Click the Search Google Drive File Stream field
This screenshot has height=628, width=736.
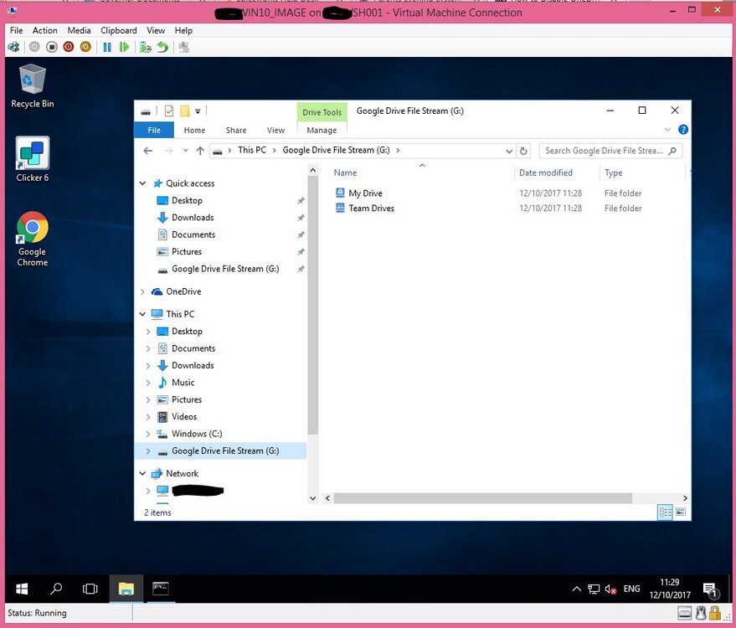pos(605,151)
